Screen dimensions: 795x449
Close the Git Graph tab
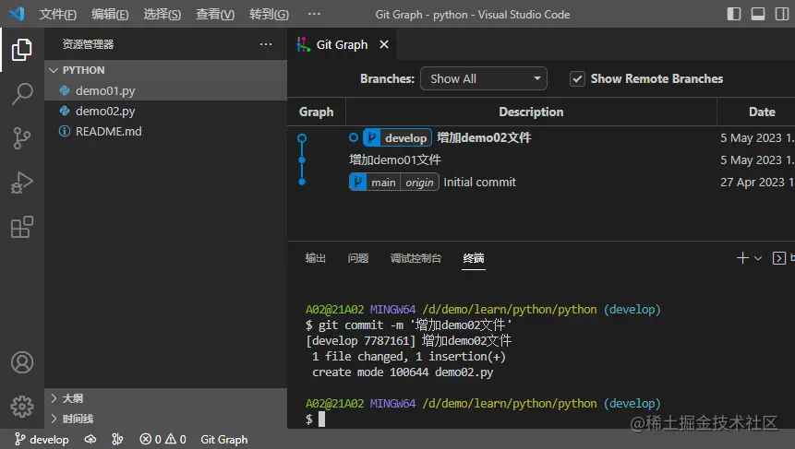[x=384, y=44]
